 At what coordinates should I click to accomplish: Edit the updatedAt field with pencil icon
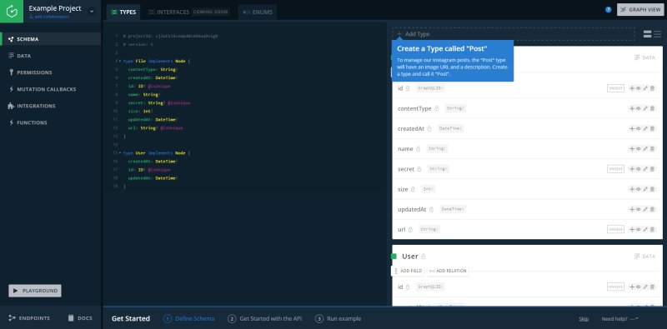pos(645,209)
